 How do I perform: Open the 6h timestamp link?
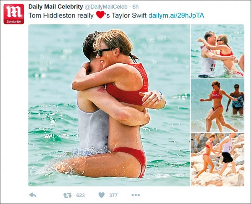point(136,7)
